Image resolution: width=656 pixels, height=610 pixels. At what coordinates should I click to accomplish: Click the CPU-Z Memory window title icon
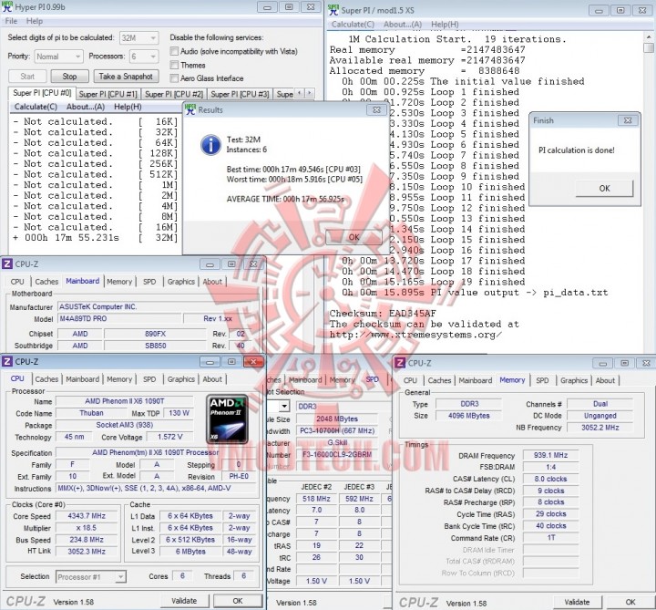400,363
